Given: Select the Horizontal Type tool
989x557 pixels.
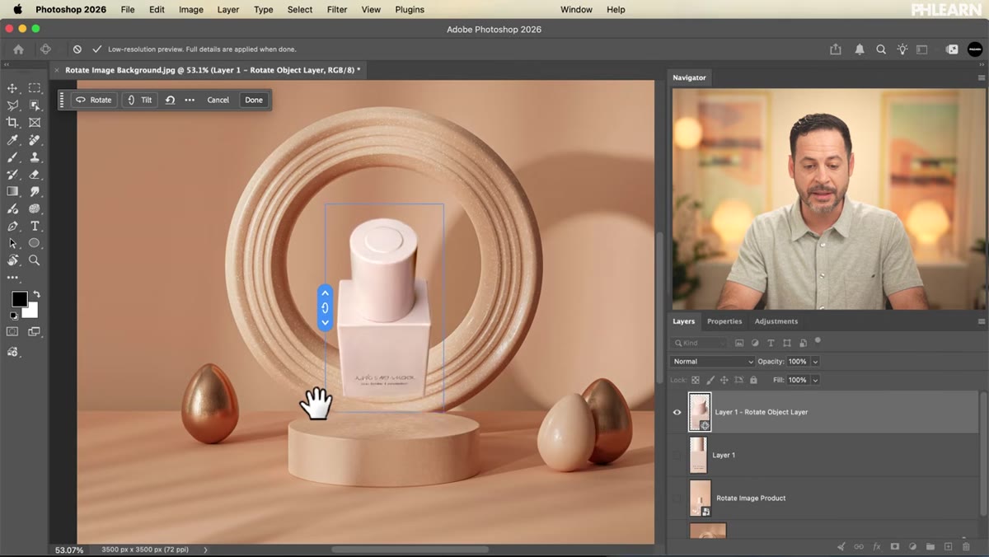Looking at the screenshot, I should pos(35,226).
